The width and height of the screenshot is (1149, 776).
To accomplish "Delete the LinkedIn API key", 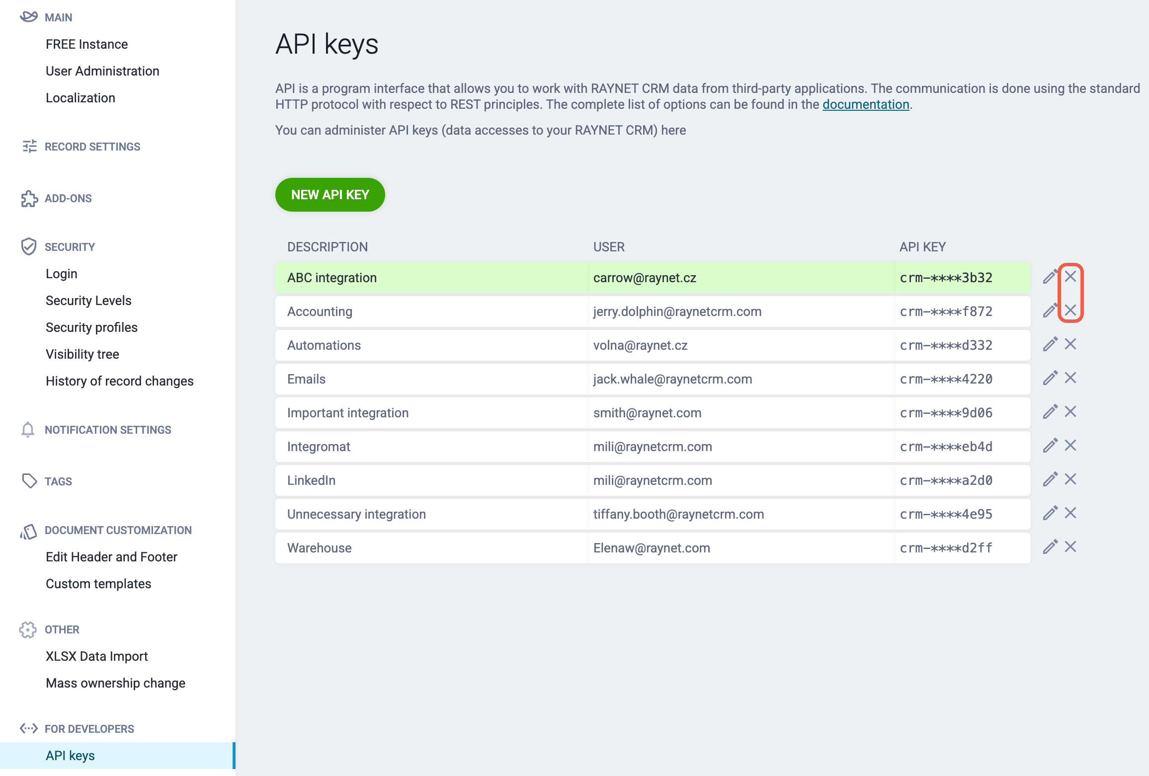I will pos(1070,479).
